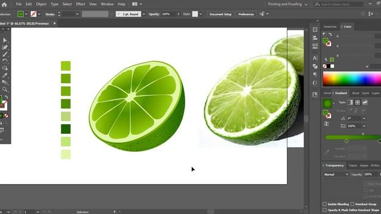The image size is (381, 214).
Task: Switch to the Transparency tab
Action: click(x=335, y=165)
